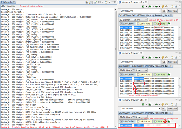Click the green chip icon in middle Memory Browser

[157, 57]
